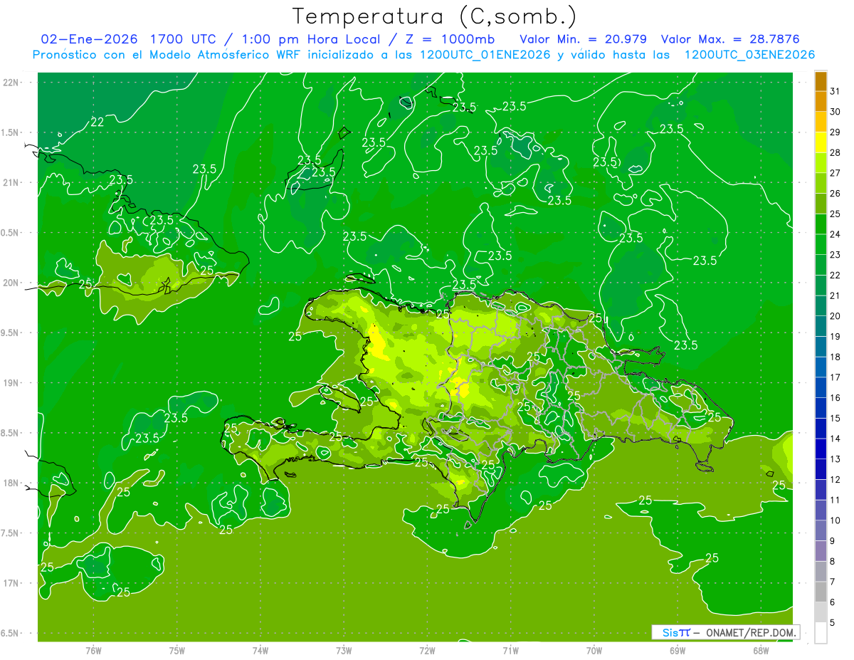Select the initialization time '1200UTC_01ENE2026'
This screenshot has width=854, height=660.
tap(485, 55)
